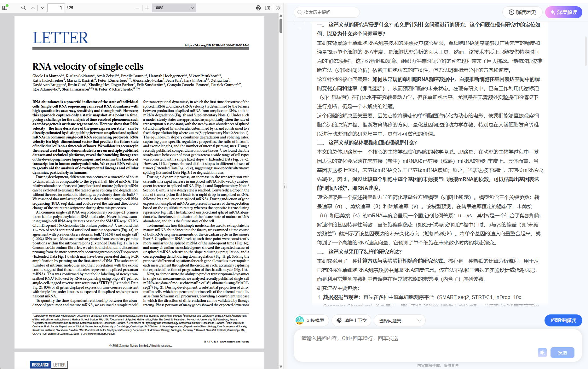Click heading '二、这篇文献的总体思路和理论框架是什么?'

(367, 143)
